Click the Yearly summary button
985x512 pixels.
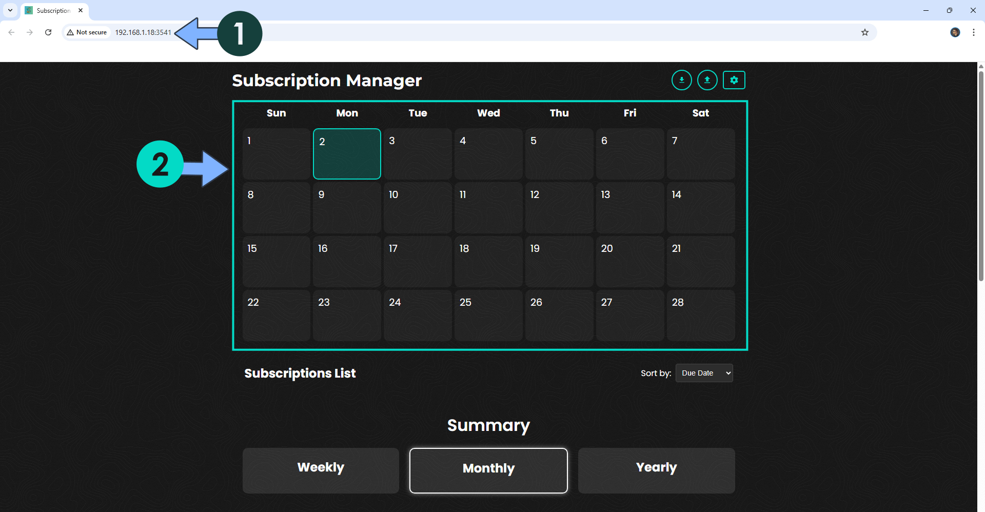coord(657,470)
